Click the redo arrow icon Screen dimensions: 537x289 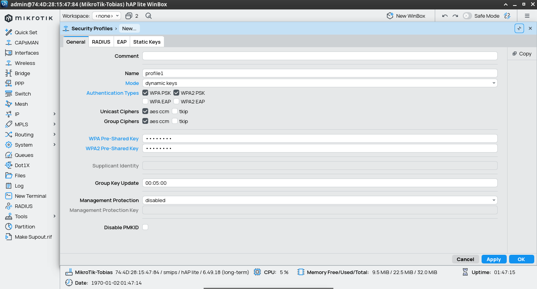(455, 16)
